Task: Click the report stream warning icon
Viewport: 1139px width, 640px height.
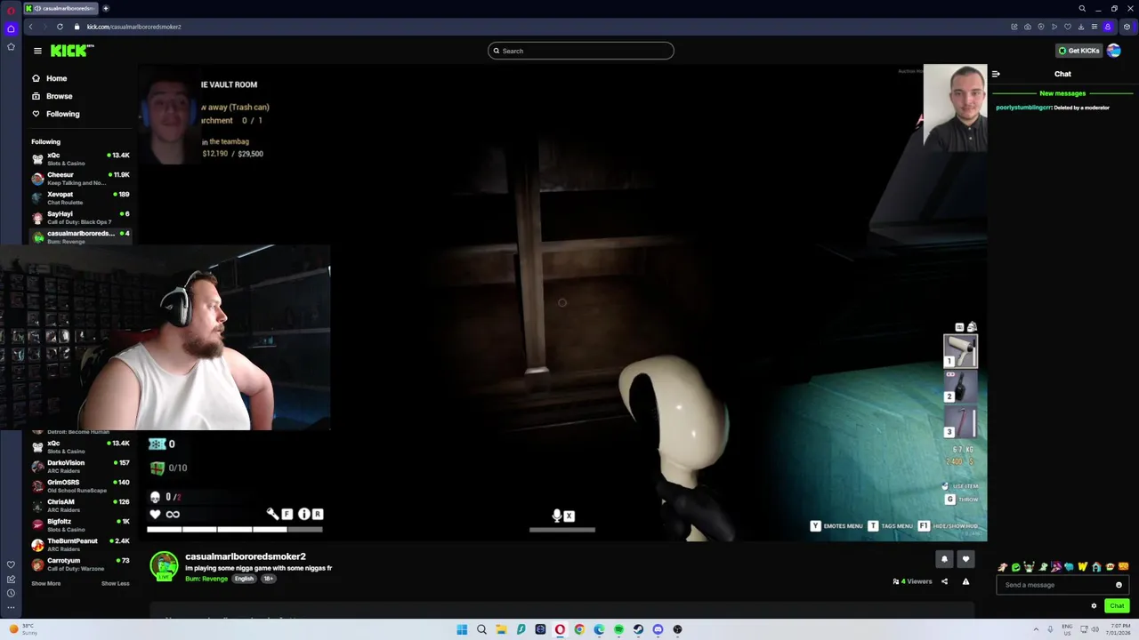Action: 965,581
